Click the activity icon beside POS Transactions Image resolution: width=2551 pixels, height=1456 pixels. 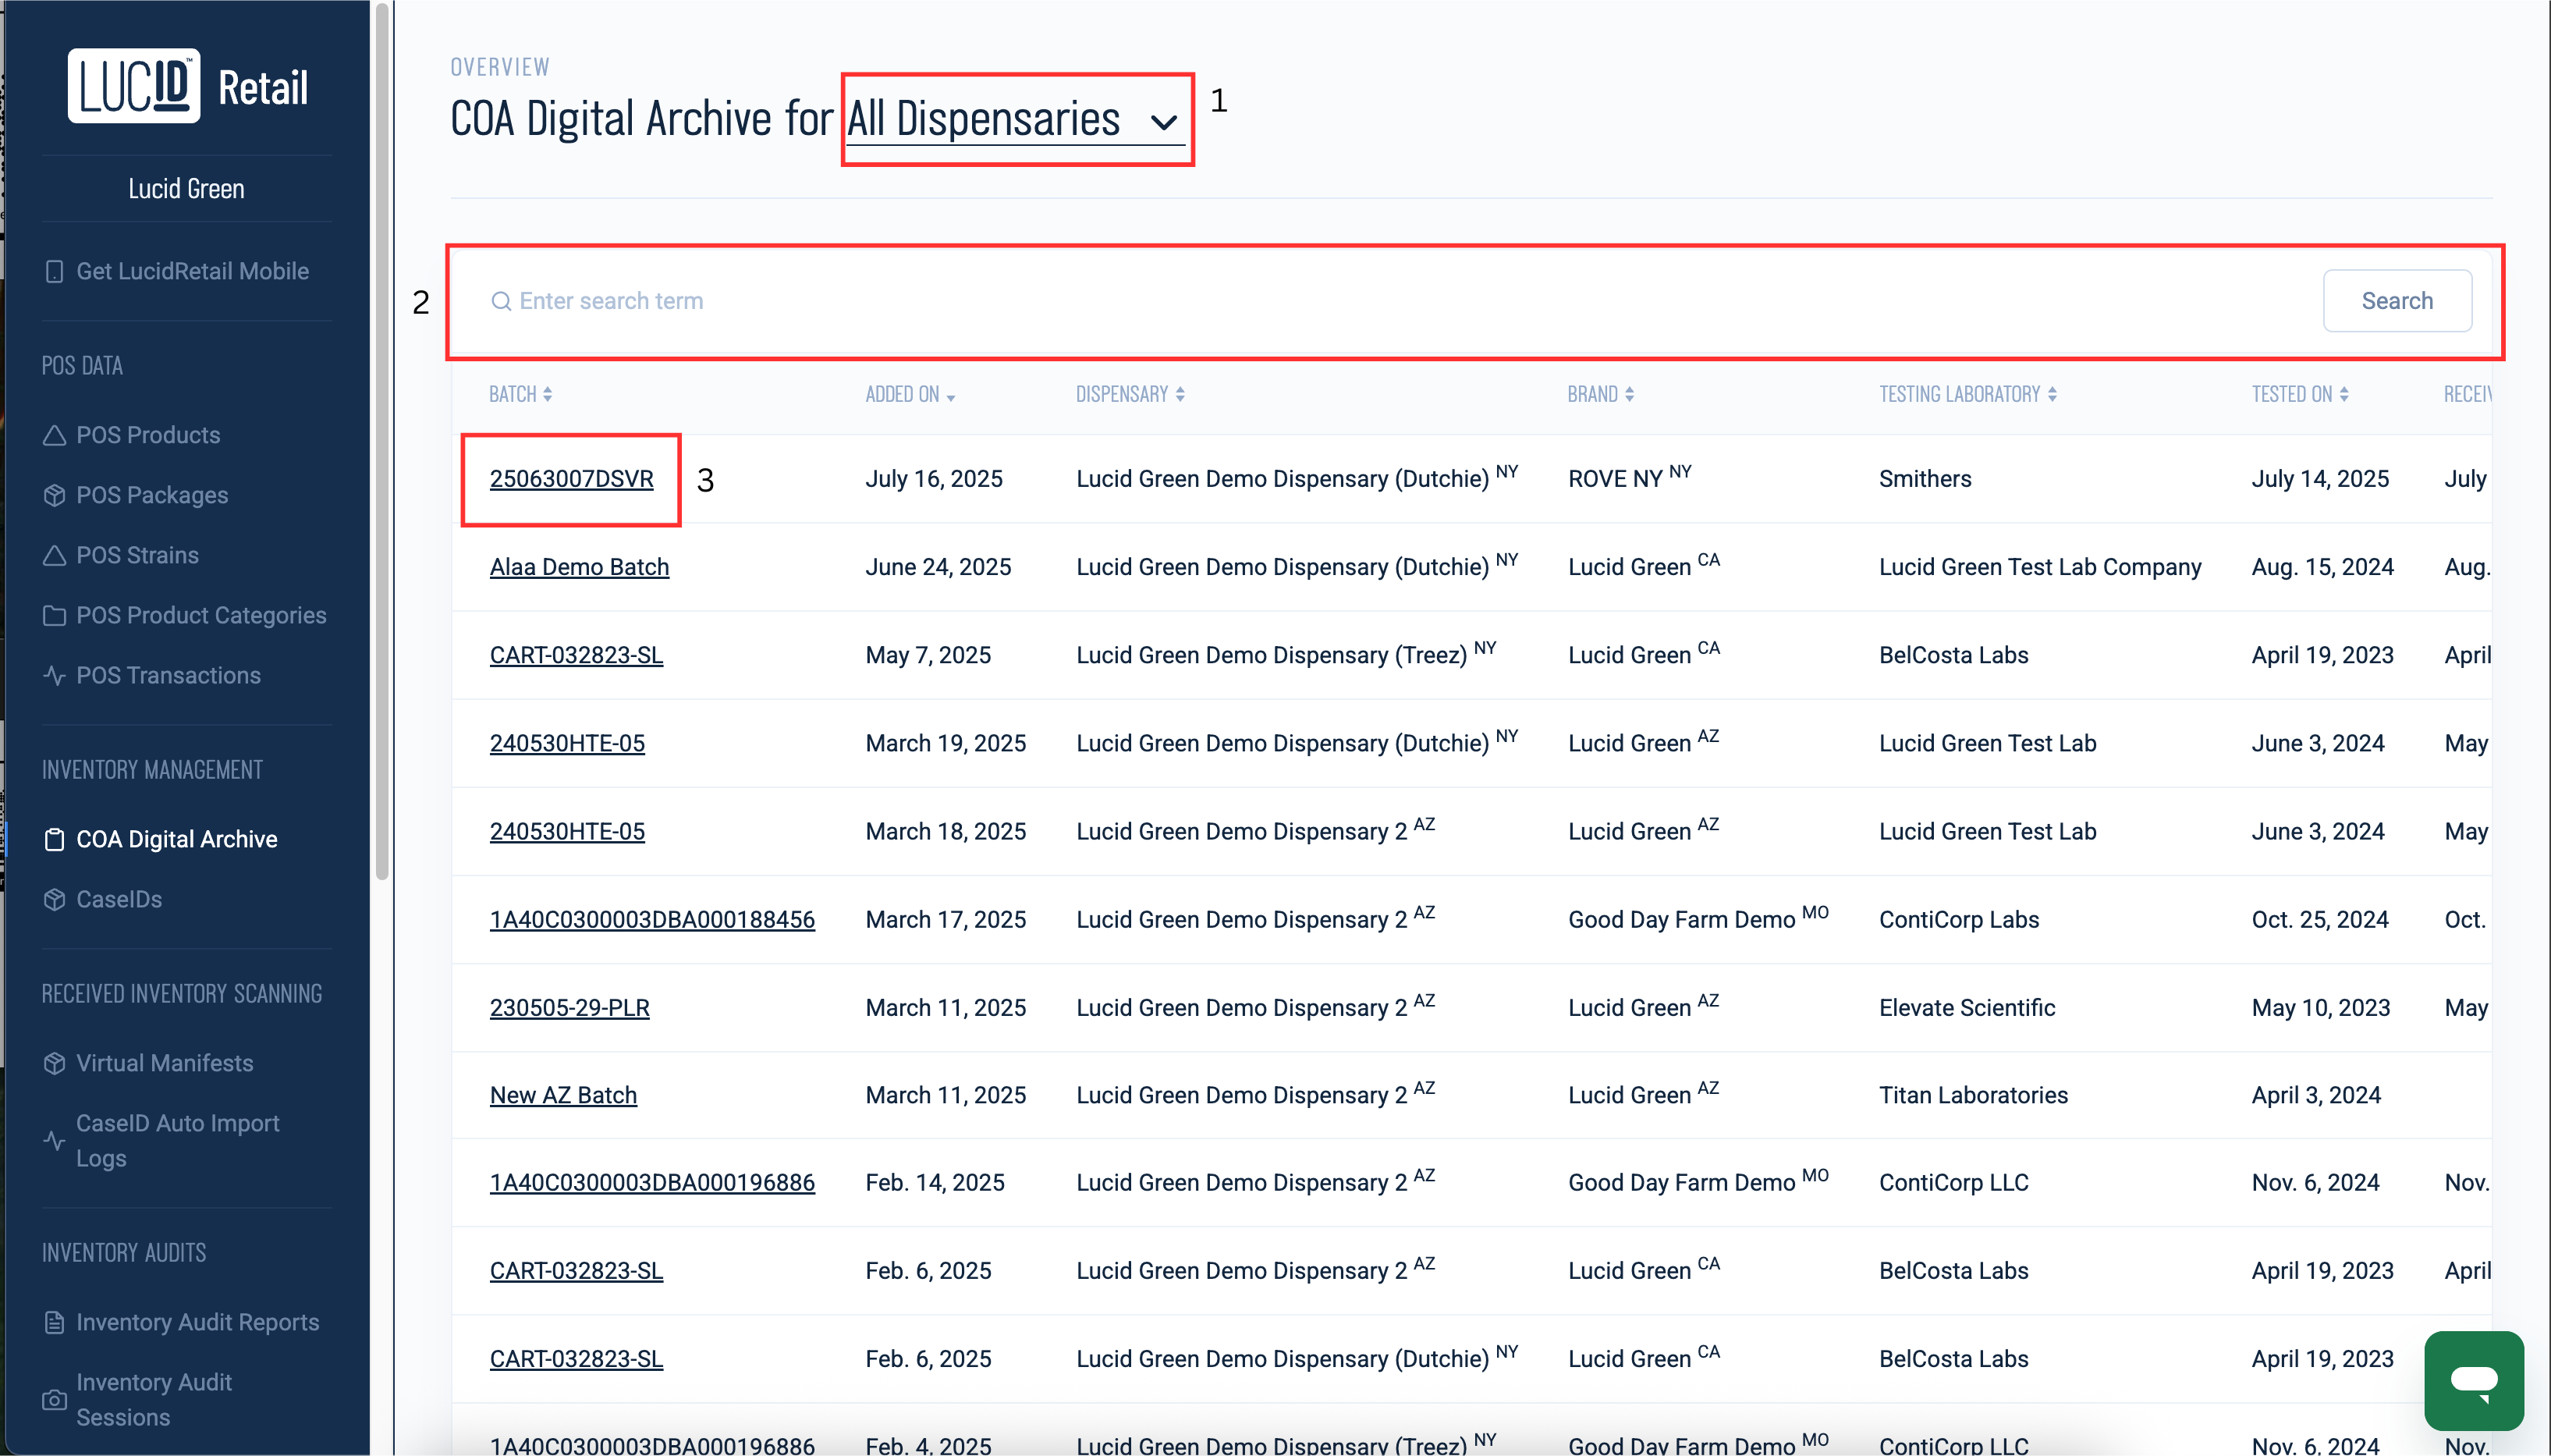pyautogui.click(x=55, y=675)
